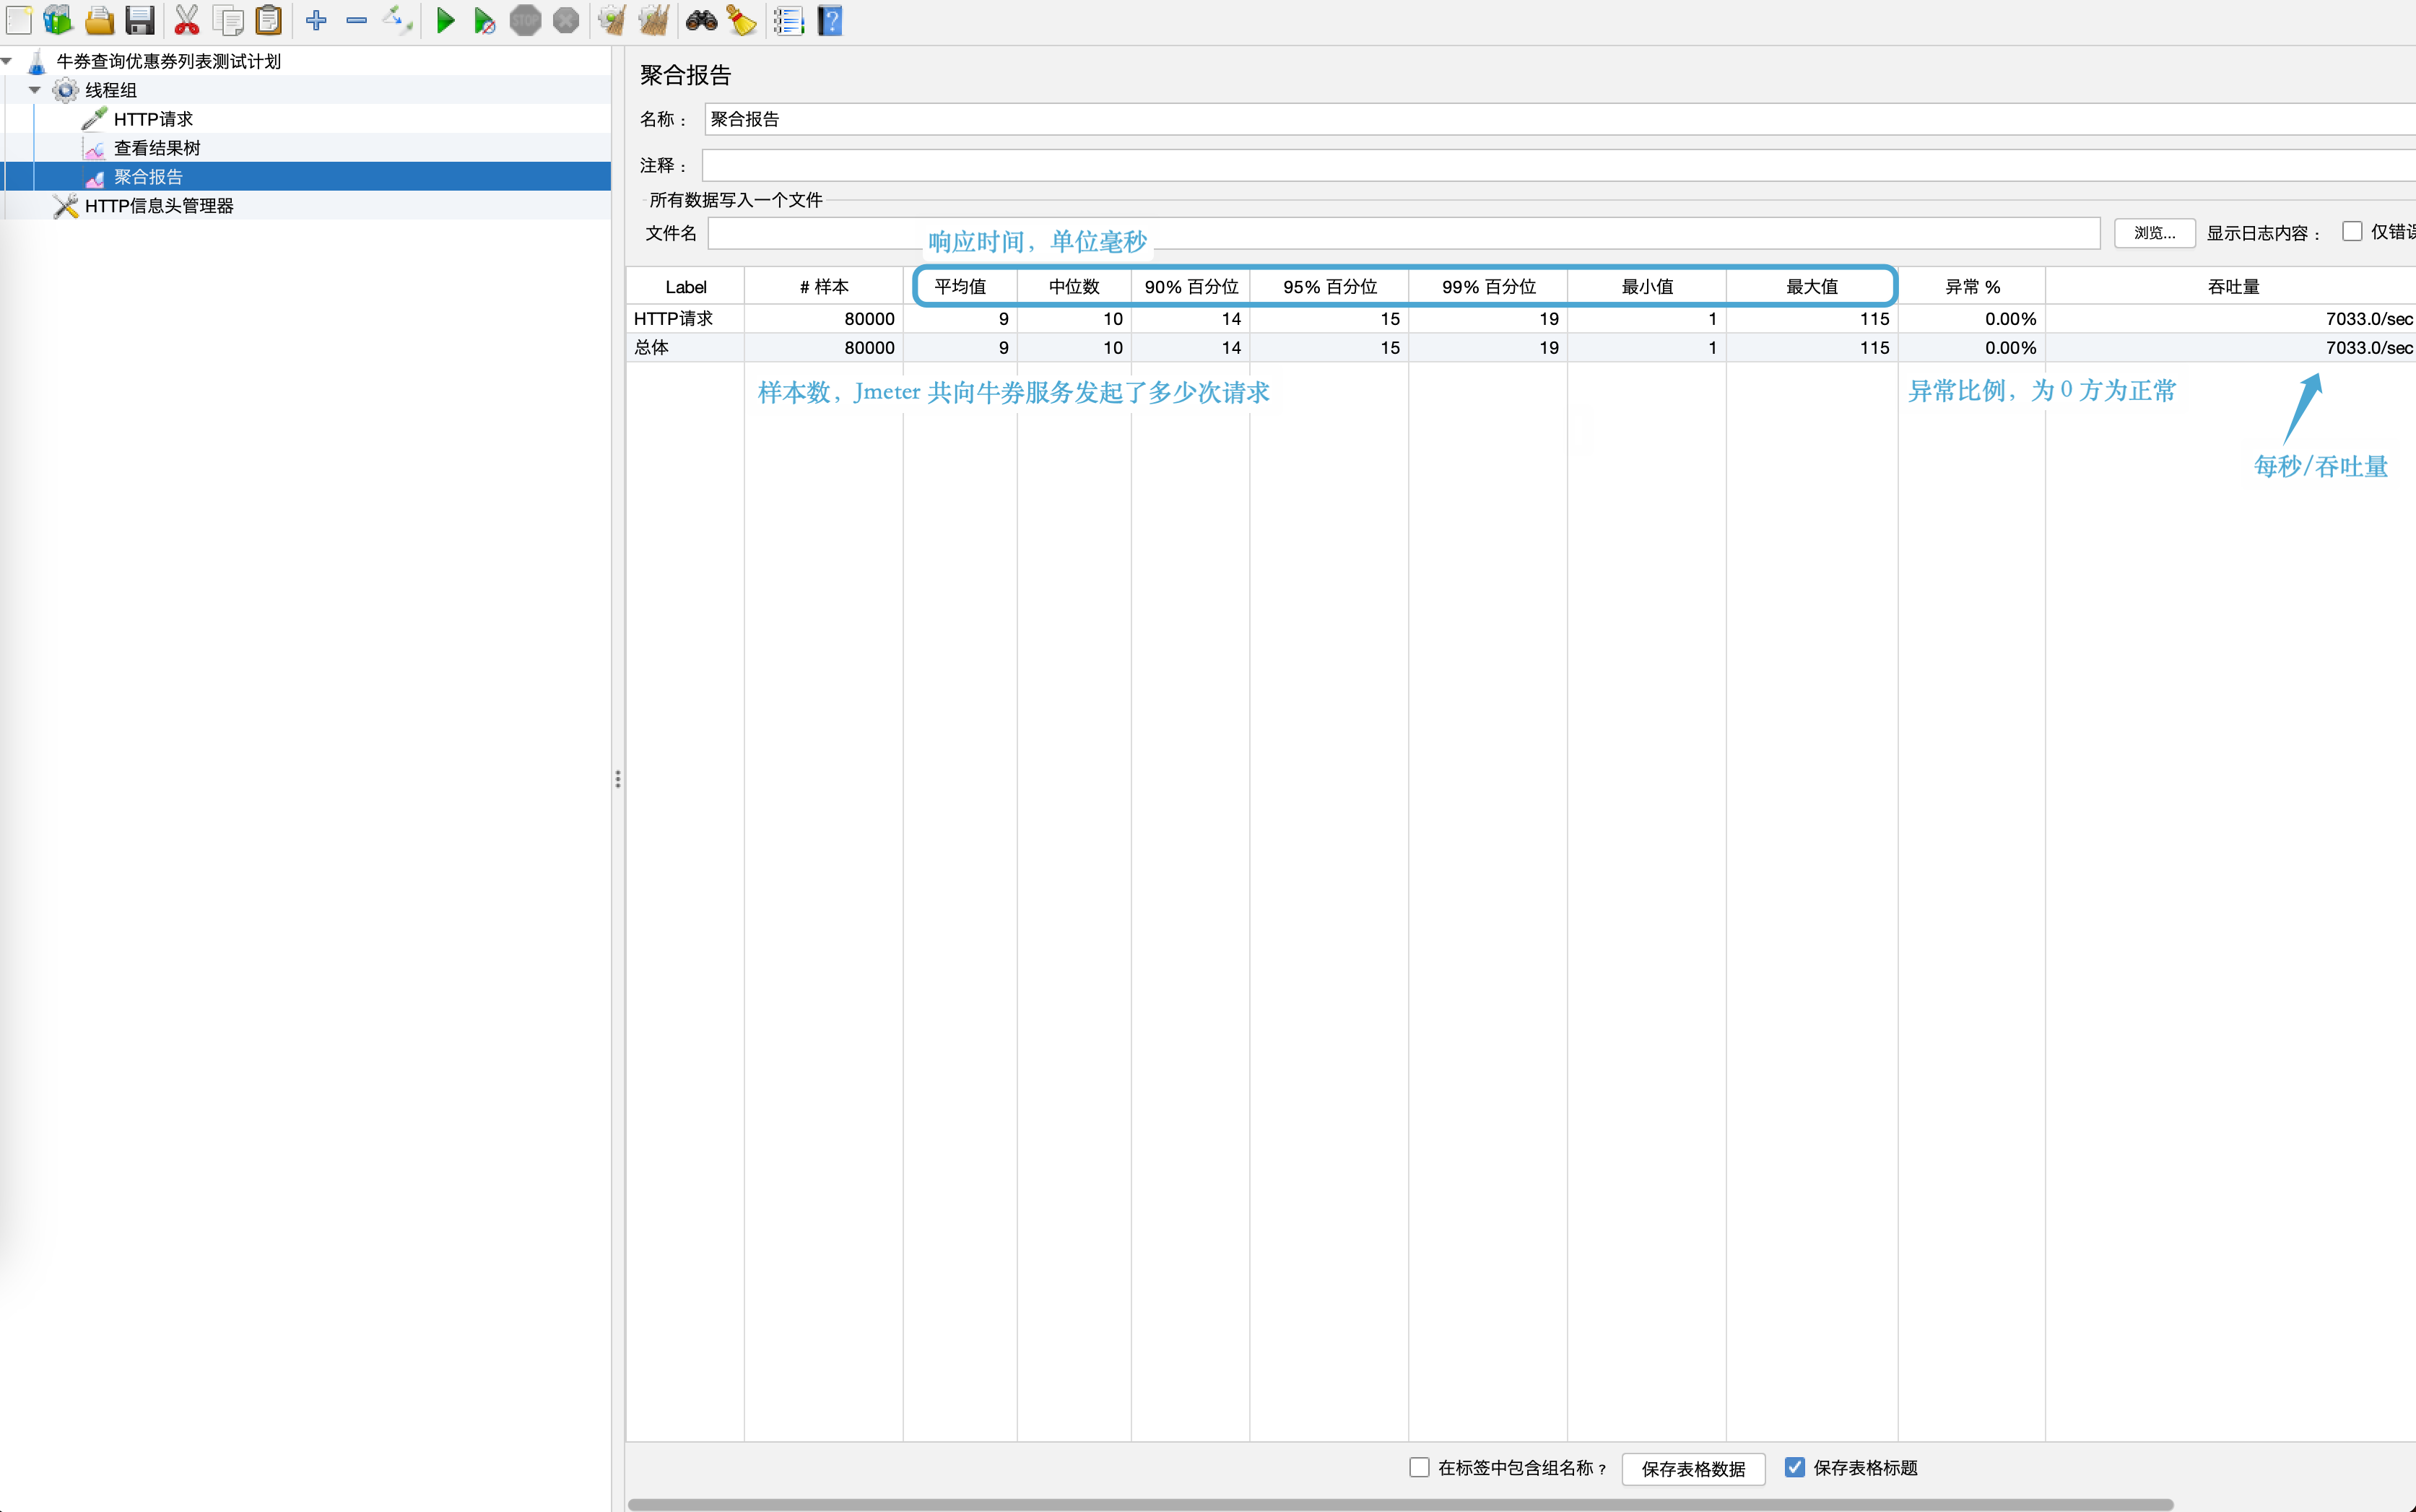Select HTTP信息头管理器 tree item
Screen dimensions: 2416x1512
coord(159,206)
